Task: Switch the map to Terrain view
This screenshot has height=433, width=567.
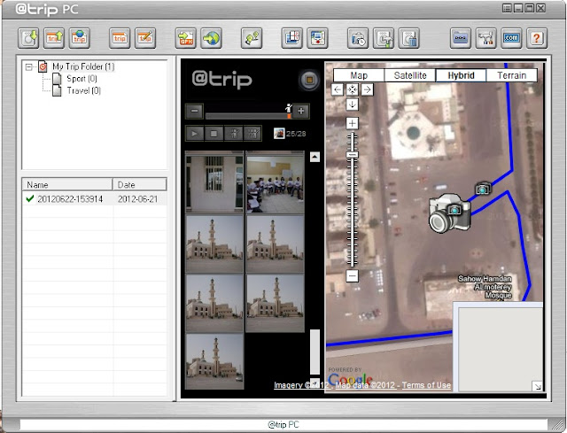Action: 512,75
